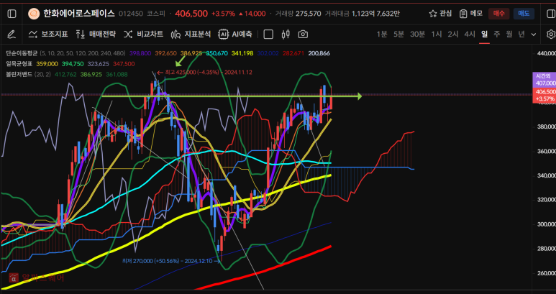The image size is (556, 294).
Task: Change chart type with candlestick icon
Action: click(x=286, y=35)
